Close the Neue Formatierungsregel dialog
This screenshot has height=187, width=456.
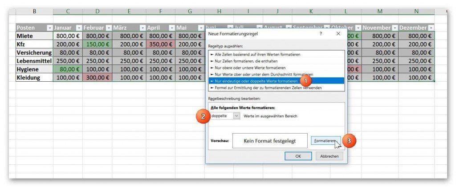(338, 34)
